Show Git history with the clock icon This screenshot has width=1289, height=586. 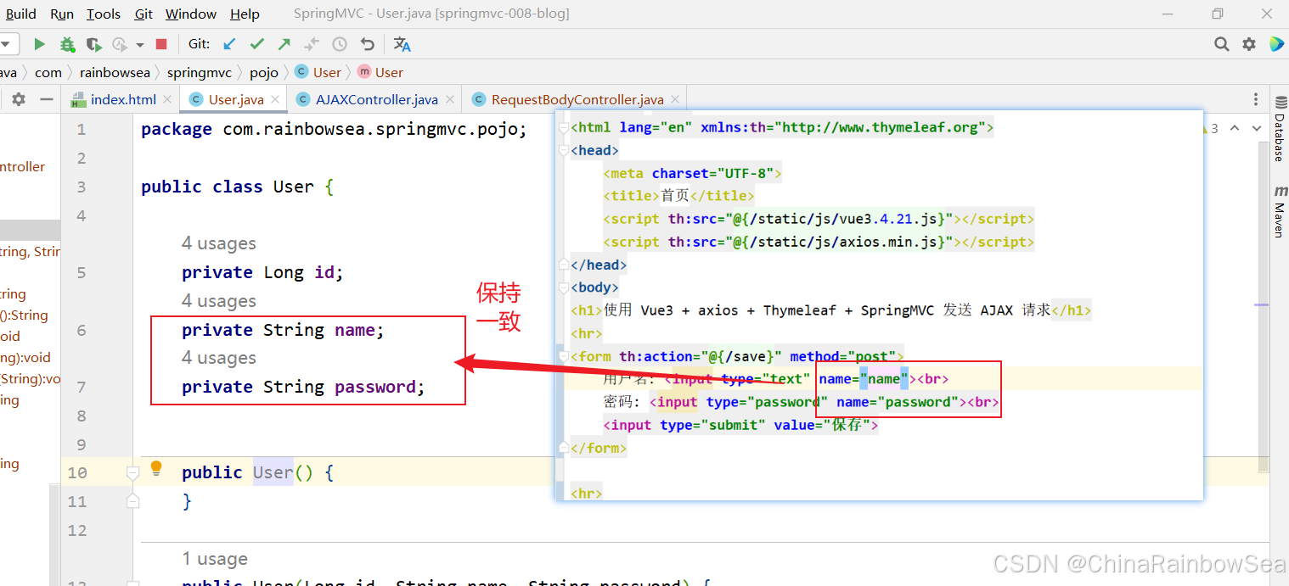pyautogui.click(x=340, y=44)
